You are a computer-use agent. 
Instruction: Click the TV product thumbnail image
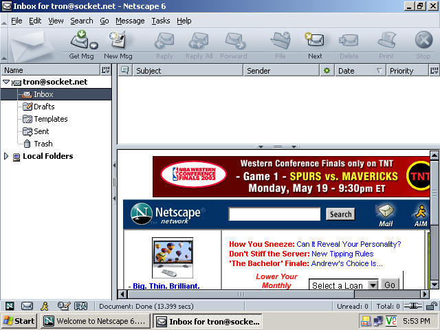173,258
